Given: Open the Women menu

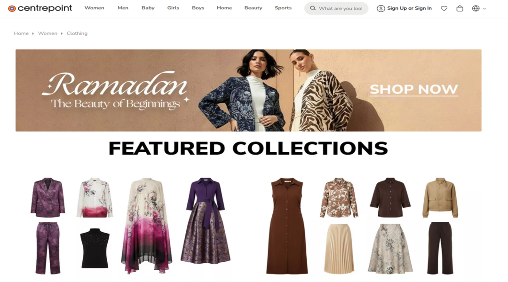Looking at the screenshot, I should tap(94, 8).
